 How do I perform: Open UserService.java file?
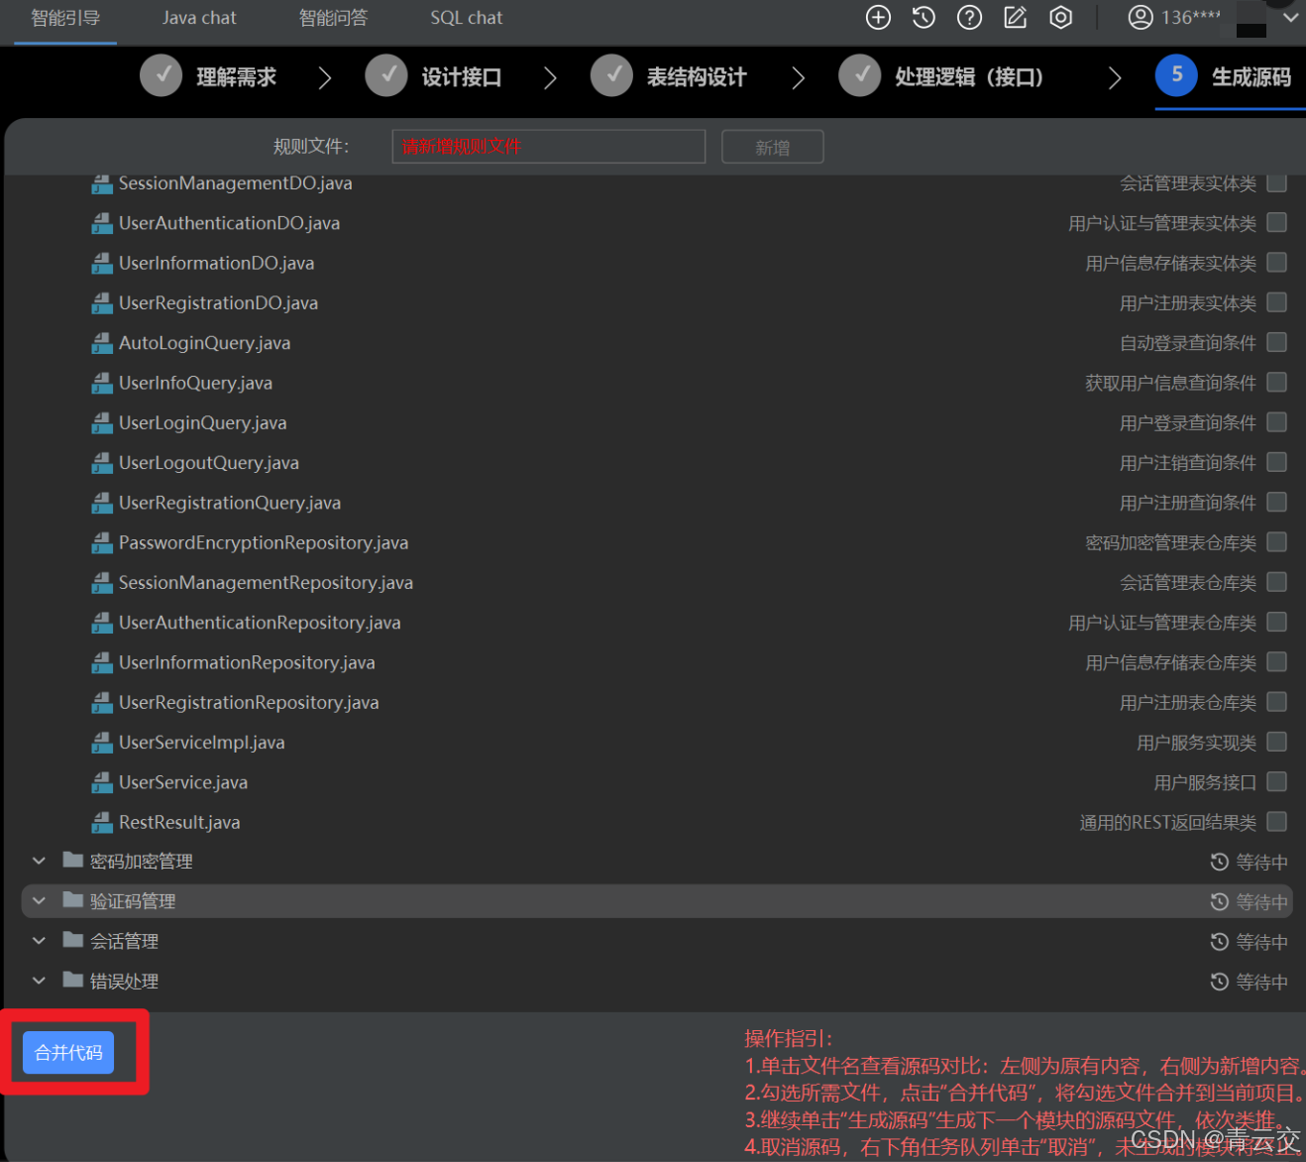coord(183,782)
